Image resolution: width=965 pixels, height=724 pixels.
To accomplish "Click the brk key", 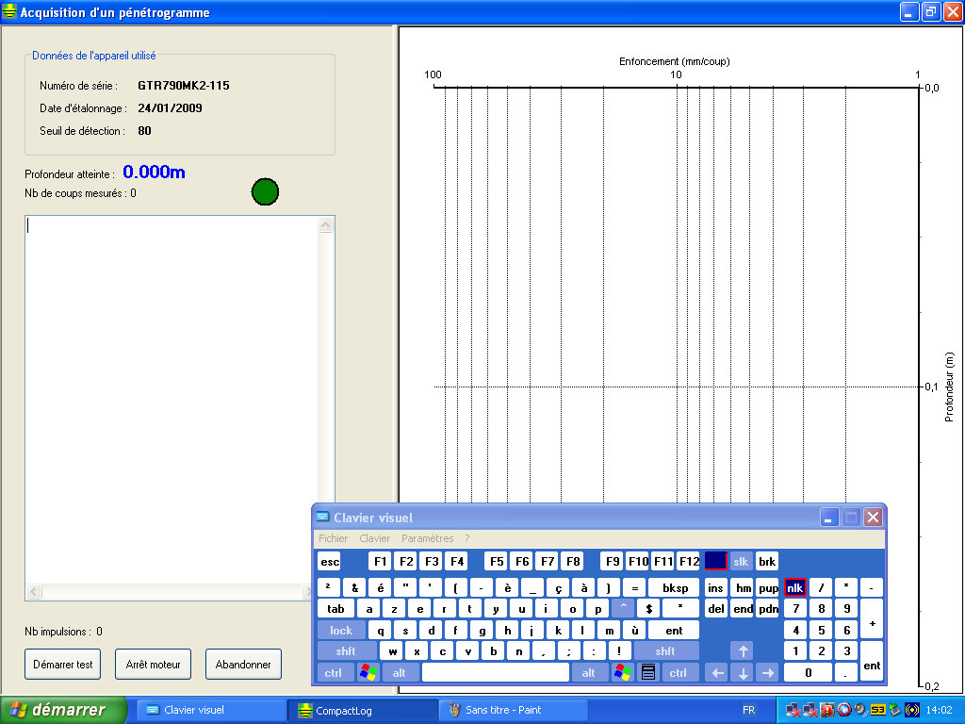I will [x=767, y=562].
